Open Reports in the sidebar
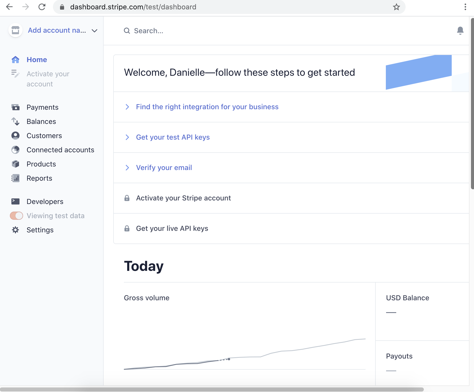Screen dimensions: 474x392 pyautogui.click(x=40, y=178)
